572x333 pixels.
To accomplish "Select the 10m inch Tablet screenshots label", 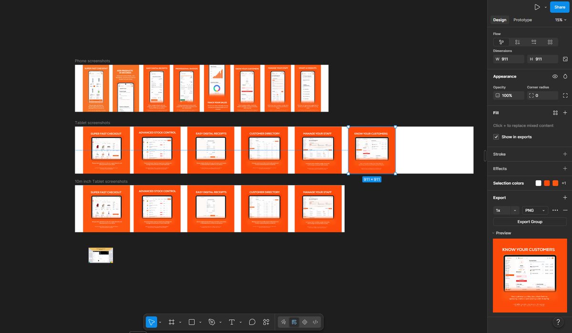I will click(x=101, y=182).
